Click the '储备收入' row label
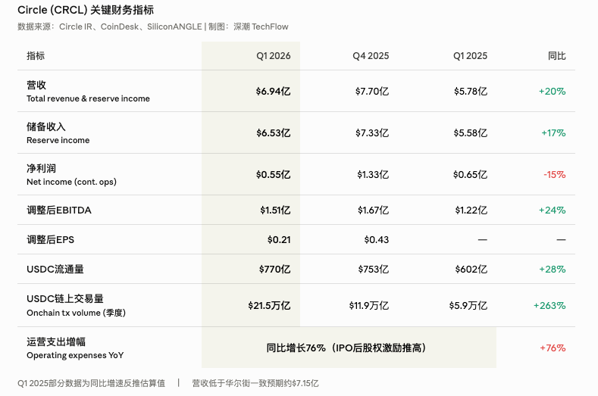 pos(46,126)
